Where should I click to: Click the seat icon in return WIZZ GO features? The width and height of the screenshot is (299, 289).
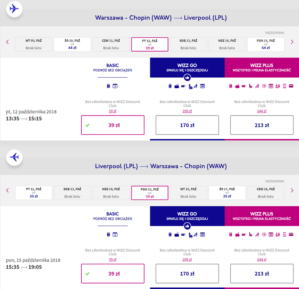coord(190,235)
